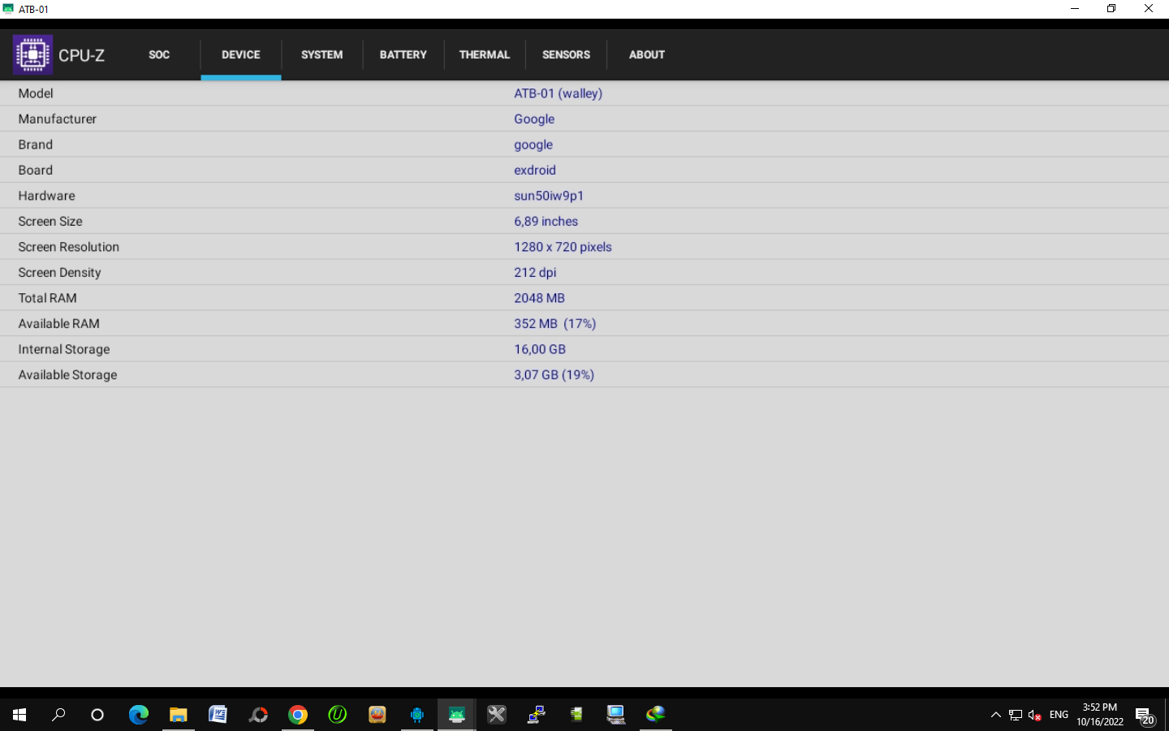
Task: Open the wrench-and-screwdriver tools taskbar icon
Action: (497, 715)
